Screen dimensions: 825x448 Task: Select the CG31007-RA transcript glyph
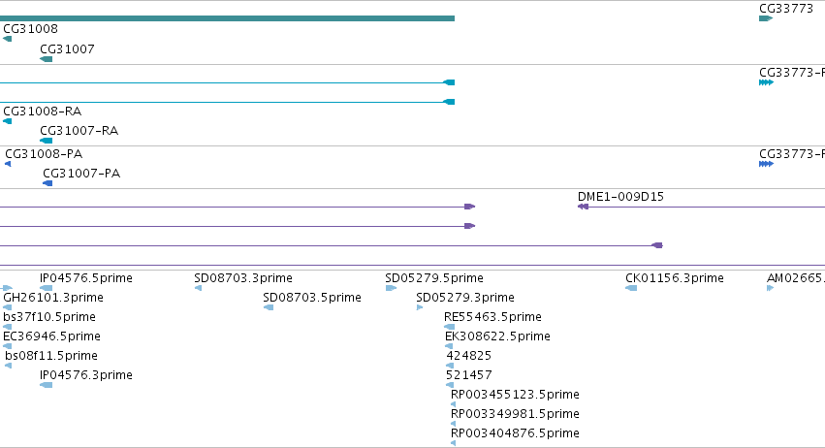47,141
